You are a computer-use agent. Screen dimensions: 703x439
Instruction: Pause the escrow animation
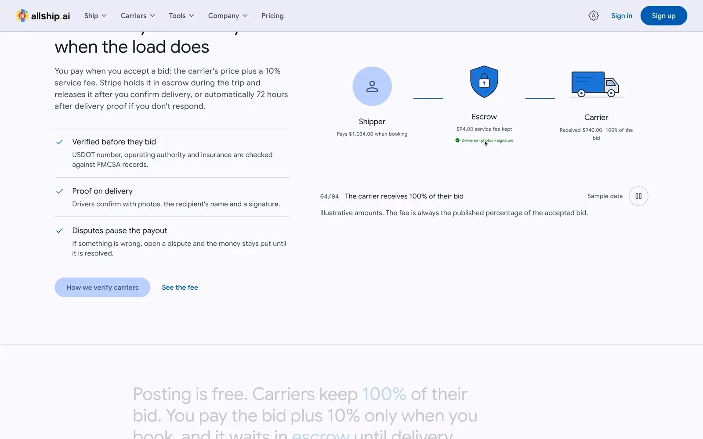tap(638, 196)
